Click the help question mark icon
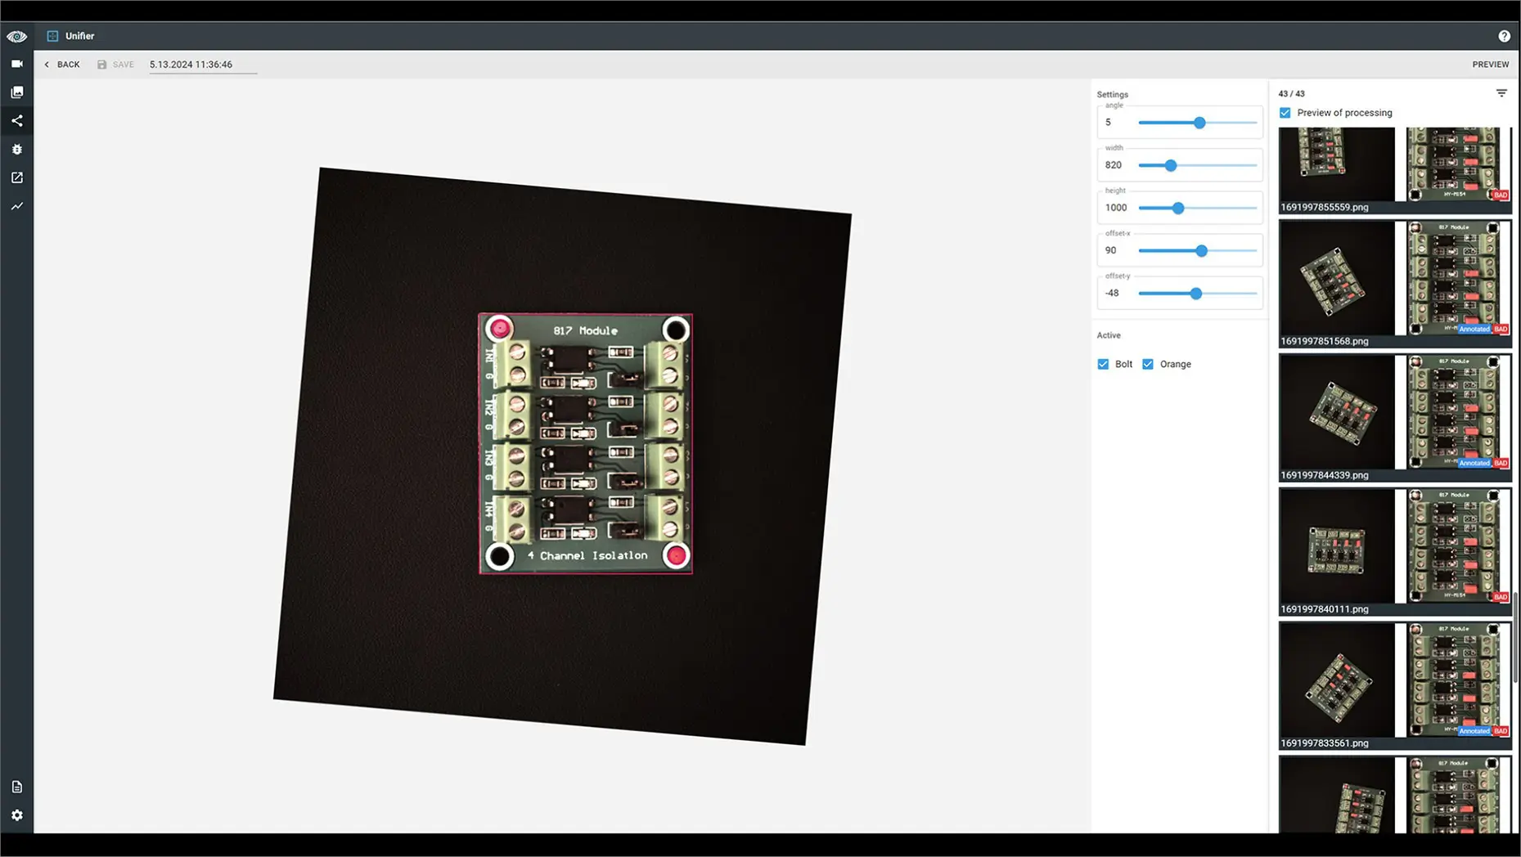 click(x=1504, y=36)
